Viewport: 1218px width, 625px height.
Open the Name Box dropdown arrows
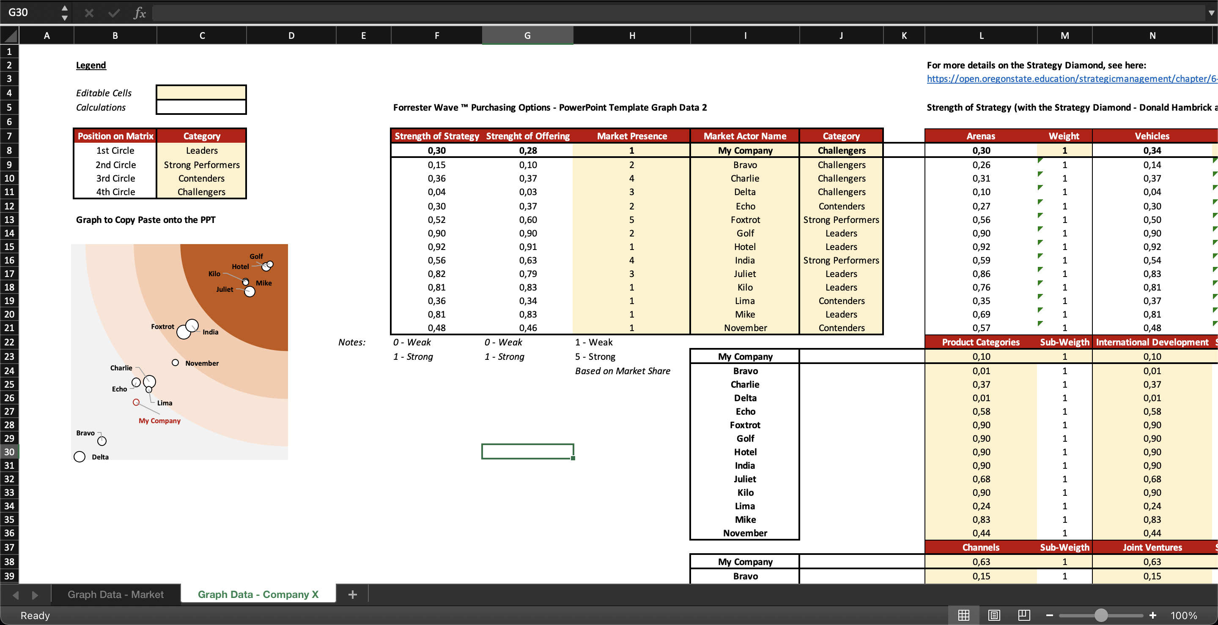[x=65, y=13]
